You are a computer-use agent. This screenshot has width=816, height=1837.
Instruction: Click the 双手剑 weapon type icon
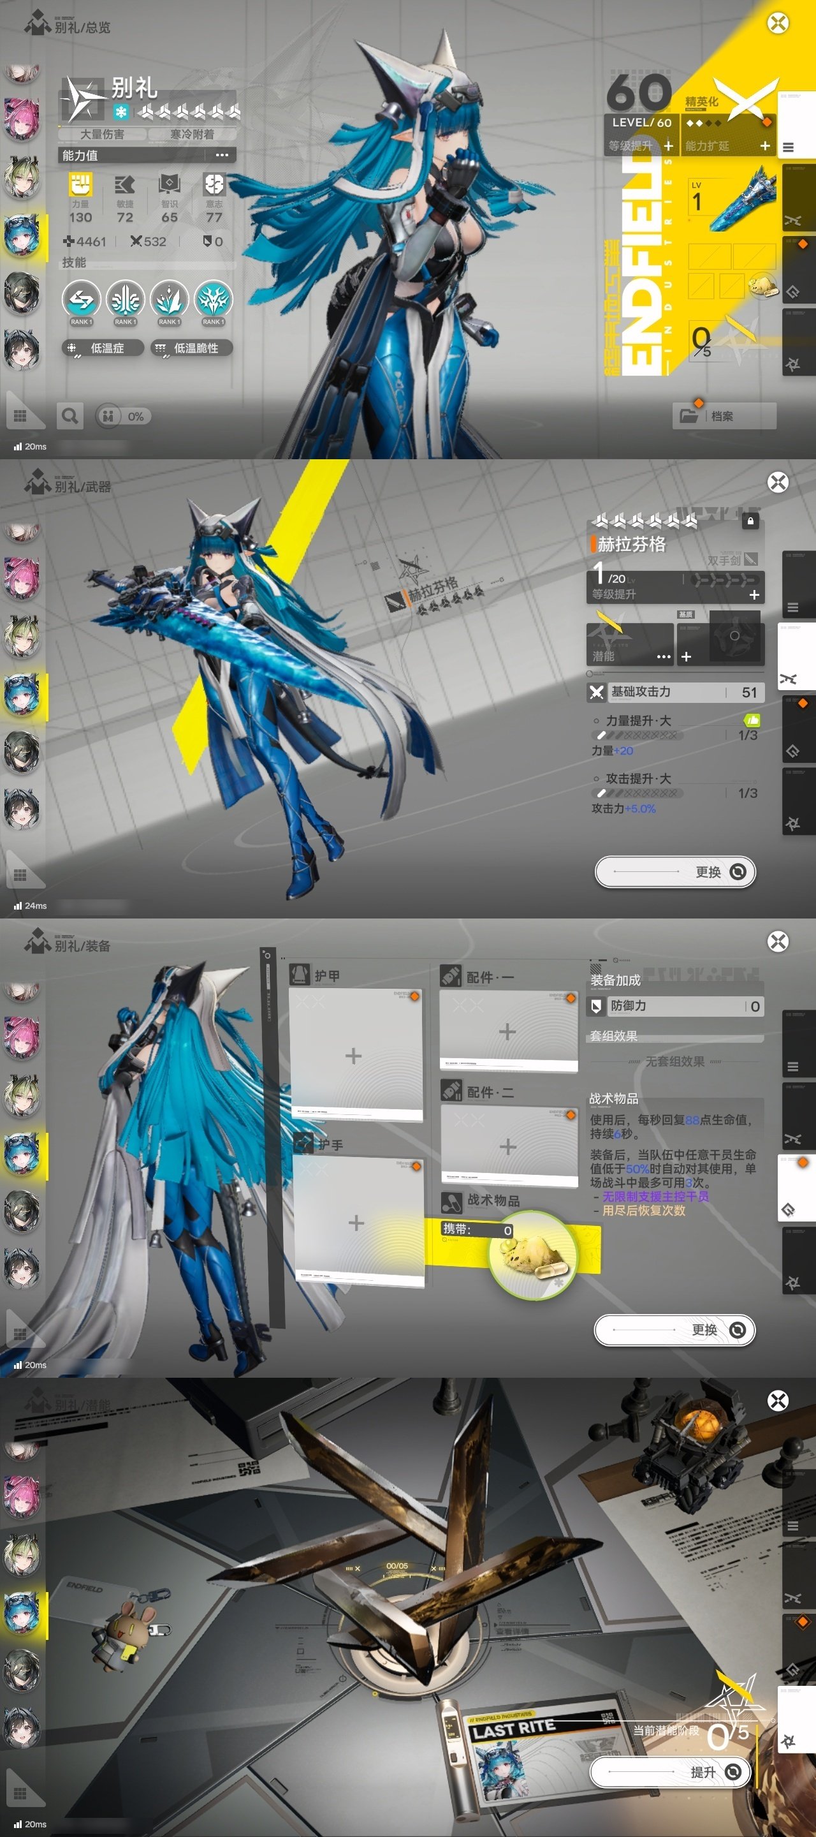(750, 560)
